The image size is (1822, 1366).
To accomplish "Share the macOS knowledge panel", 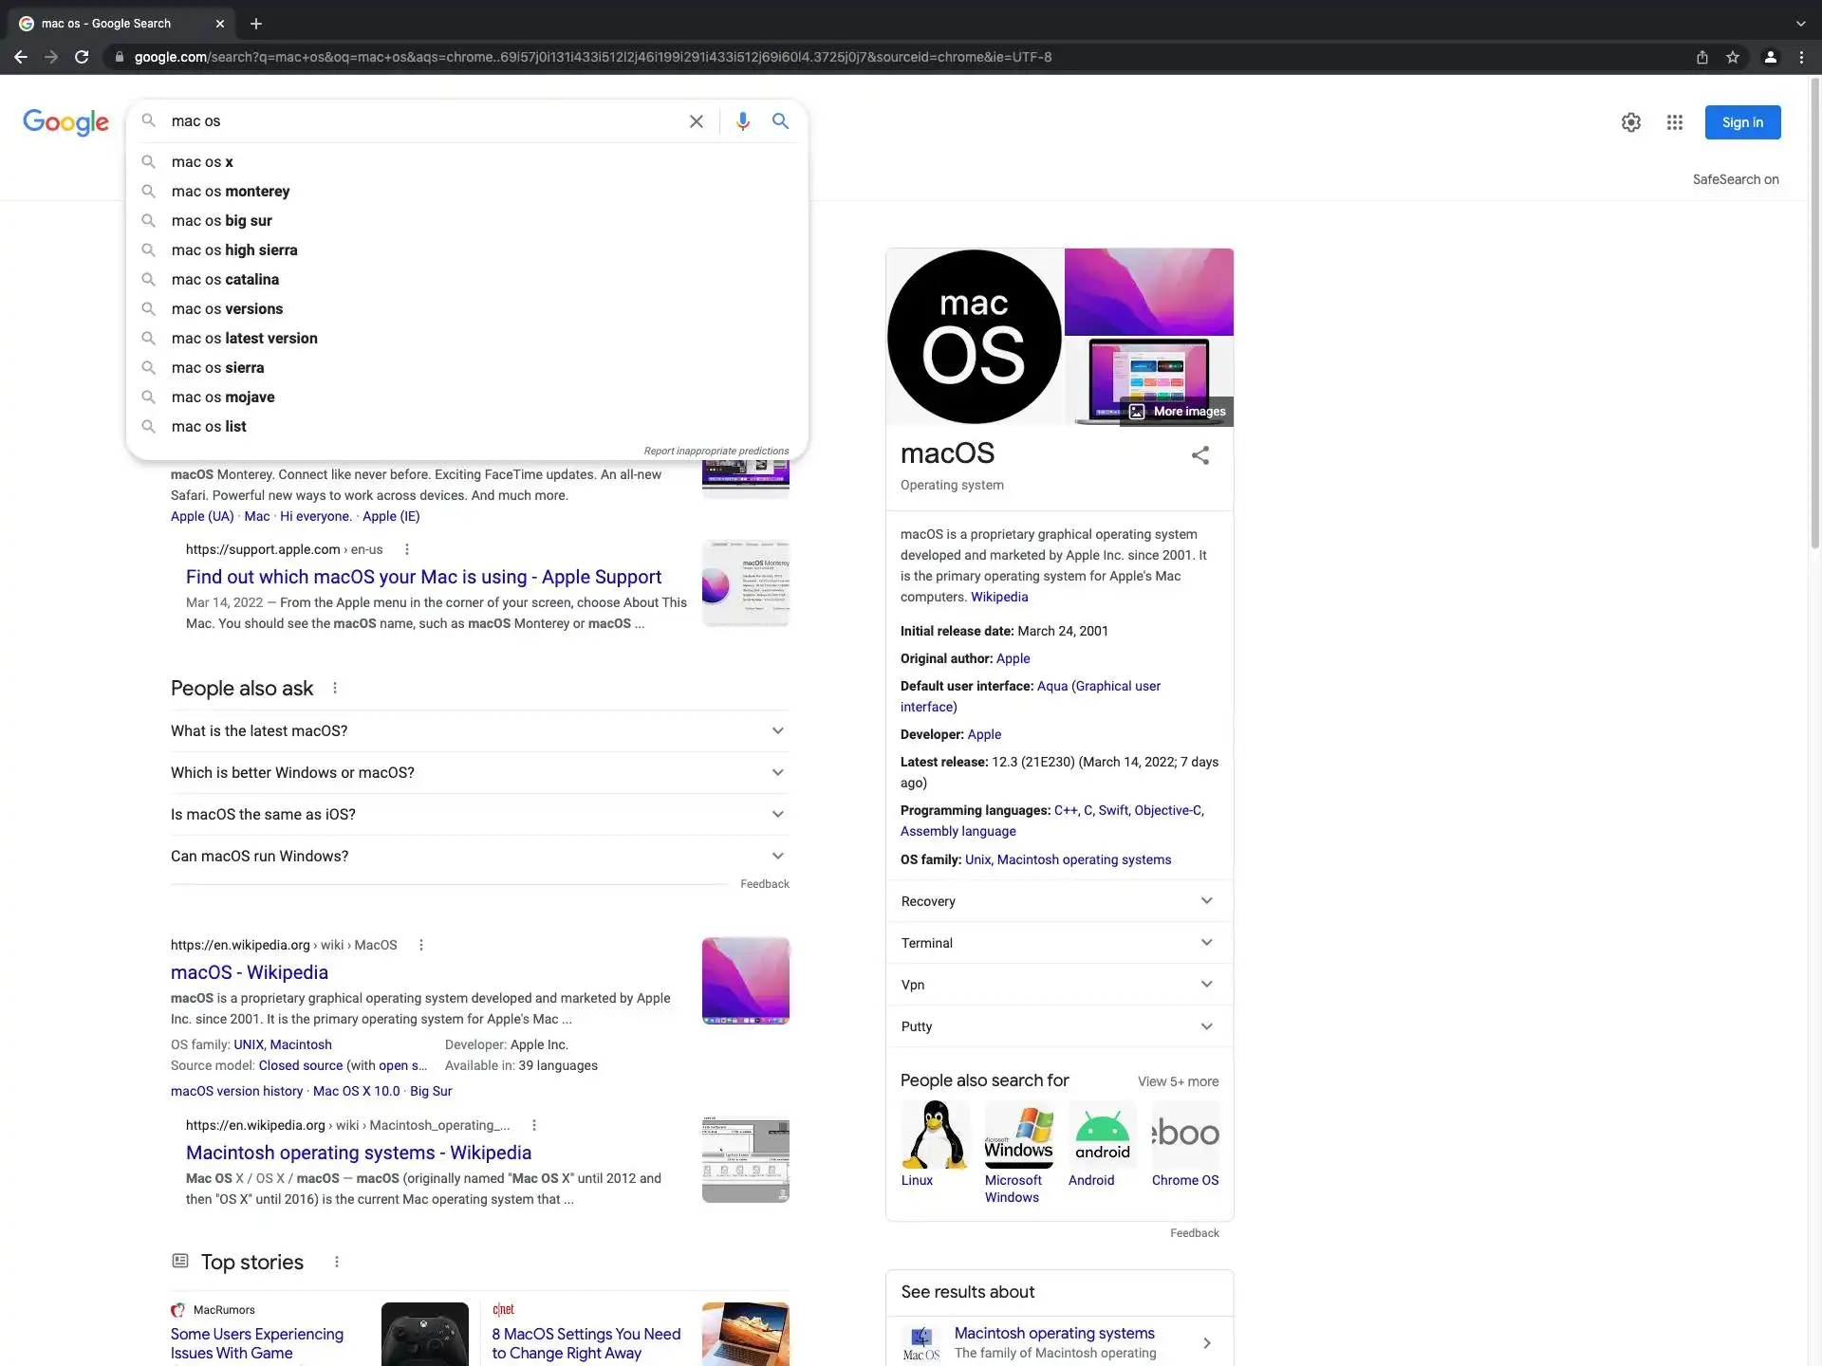I will click(1199, 455).
